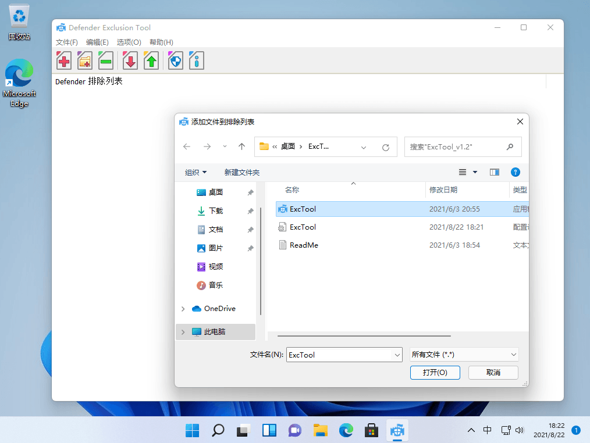Image resolution: width=590 pixels, height=443 pixels.
Task: Open view options dropdown arrow
Action: (475, 172)
